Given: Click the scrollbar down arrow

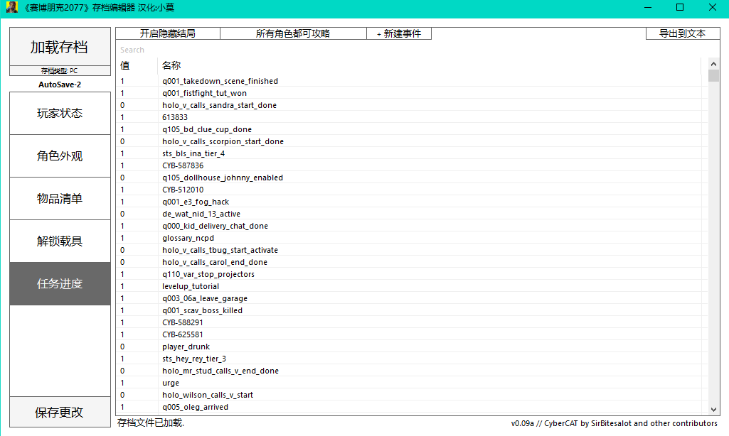Looking at the screenshot, I should click(714, 409).
